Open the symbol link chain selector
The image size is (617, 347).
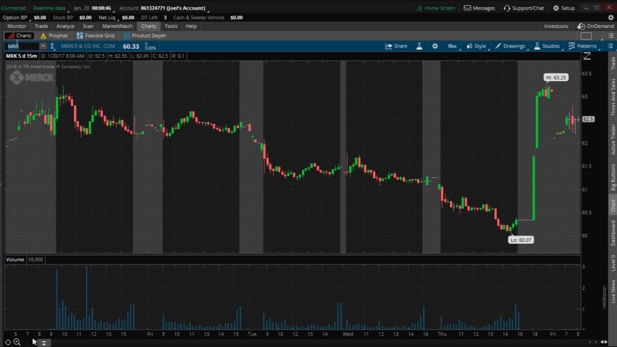(53, 46)
